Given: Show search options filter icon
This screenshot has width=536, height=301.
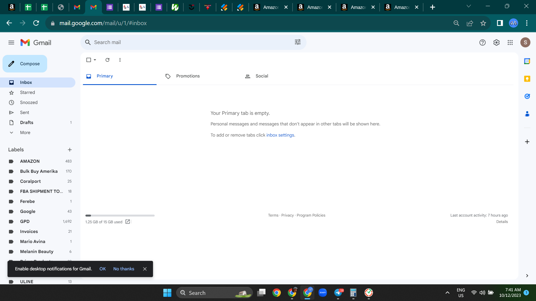Looking at the screenshot, I should (298, 42).
